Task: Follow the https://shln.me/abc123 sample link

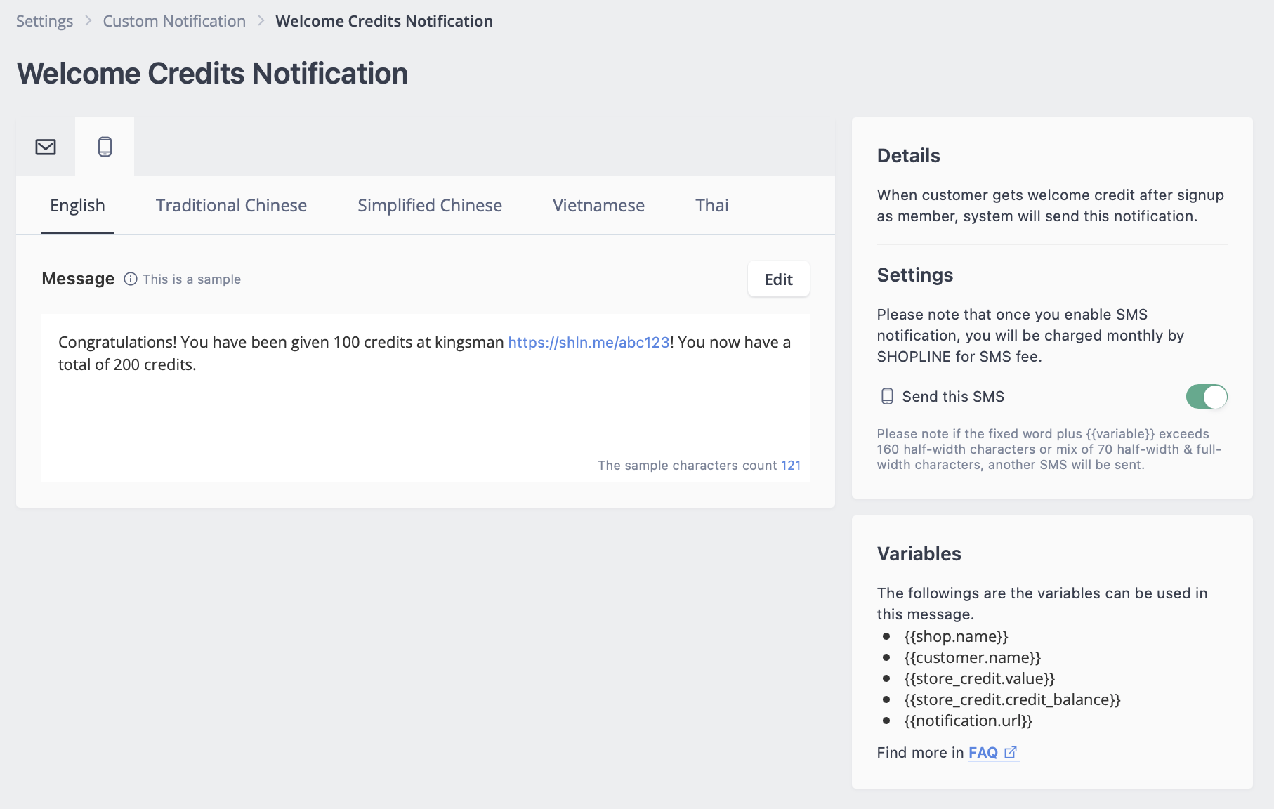Action: [589, 343]
